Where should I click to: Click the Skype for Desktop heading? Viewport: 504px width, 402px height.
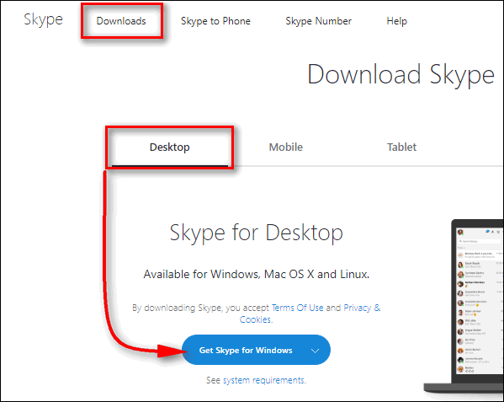pyautogui.click(x=256, y=233)
